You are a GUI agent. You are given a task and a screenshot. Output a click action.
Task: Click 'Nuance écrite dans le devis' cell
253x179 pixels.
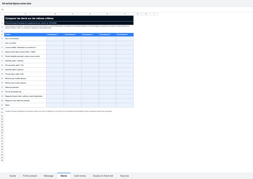(25, 52)
